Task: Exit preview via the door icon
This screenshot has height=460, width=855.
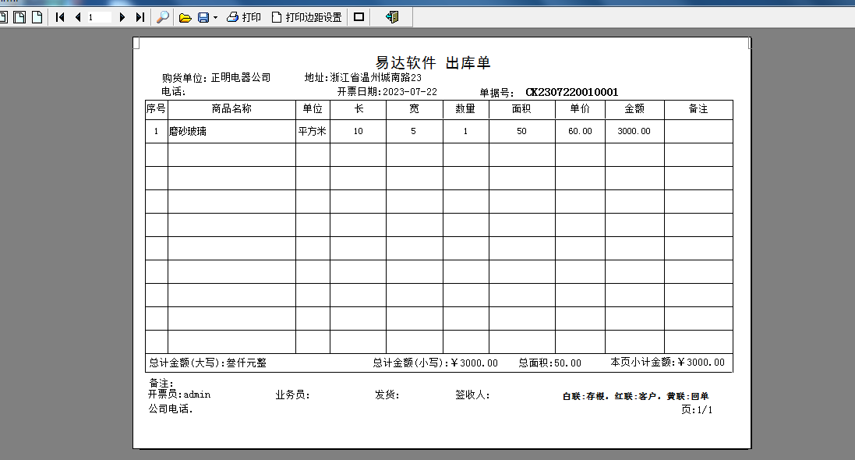Action: point(392,16)
